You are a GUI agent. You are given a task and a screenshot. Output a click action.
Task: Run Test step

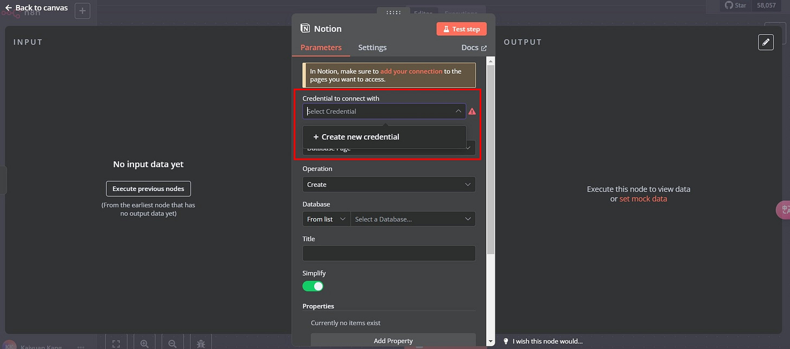[461, 29]
